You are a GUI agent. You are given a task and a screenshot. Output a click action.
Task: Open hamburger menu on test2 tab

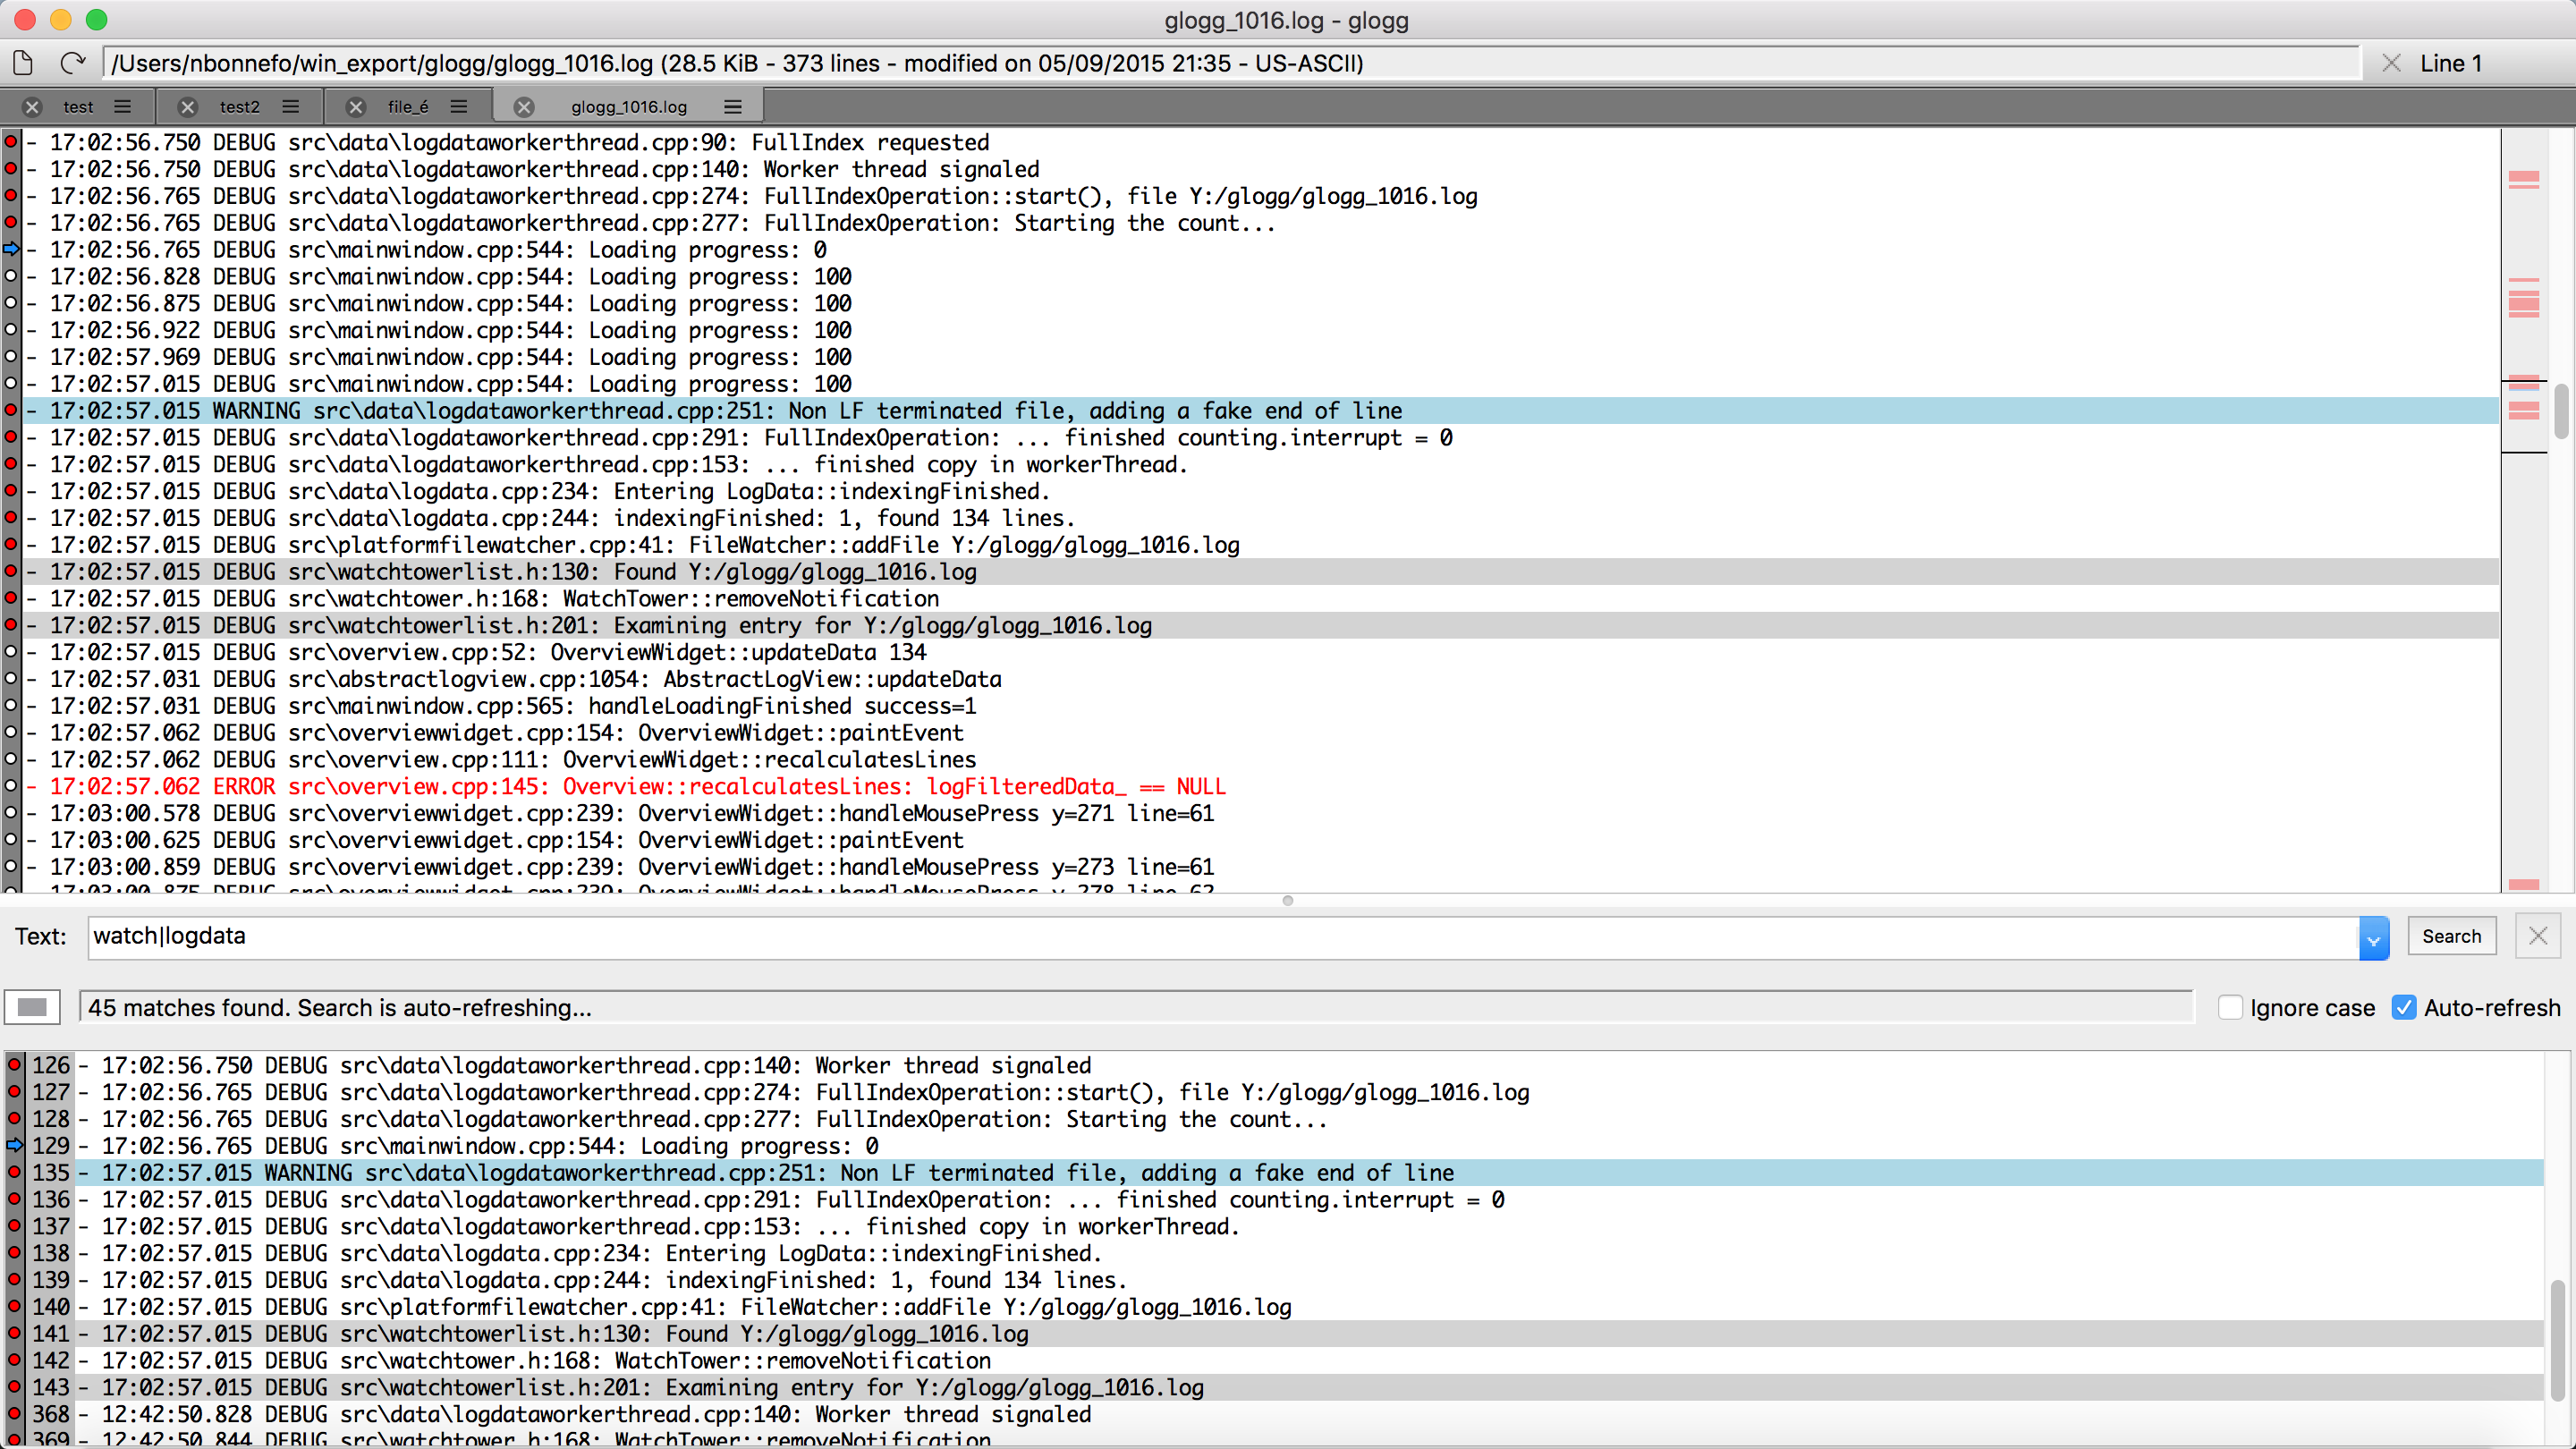click(x=291, y=107)
